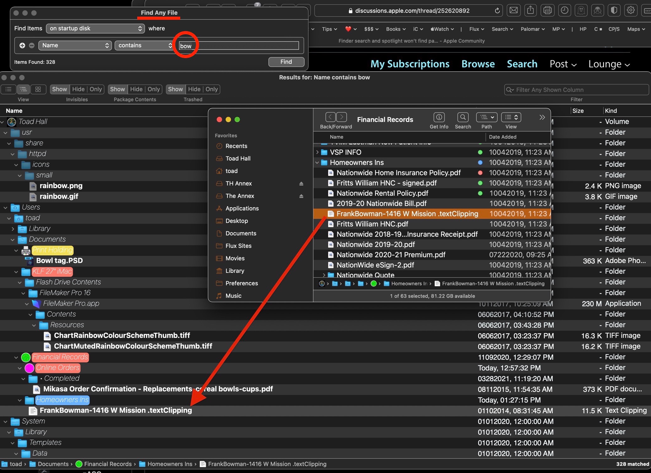Image resolution: width=651 pixels, height=473 pixels.
Task: Eject the TH Annex volume
Action: point(301,183)
